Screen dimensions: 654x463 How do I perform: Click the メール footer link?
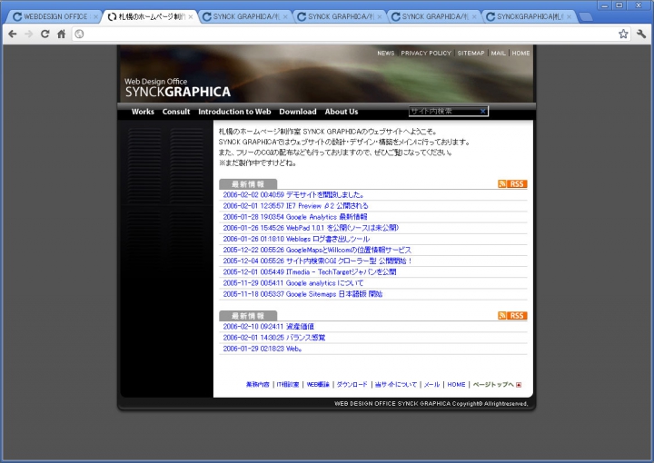pos(431,385)
